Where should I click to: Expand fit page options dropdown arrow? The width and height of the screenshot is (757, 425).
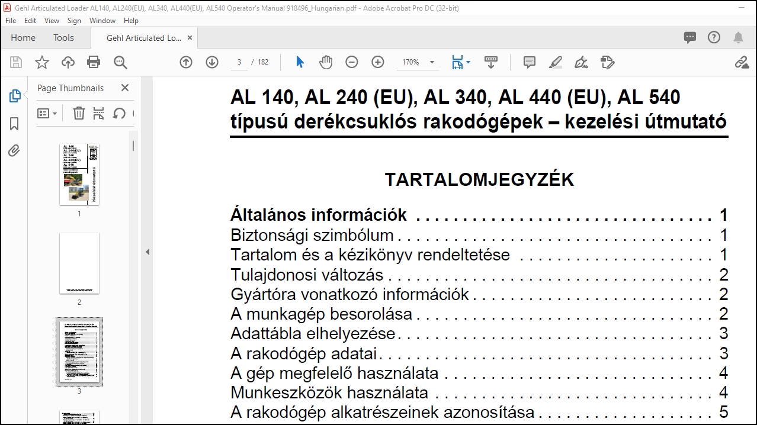pos(469,62)
